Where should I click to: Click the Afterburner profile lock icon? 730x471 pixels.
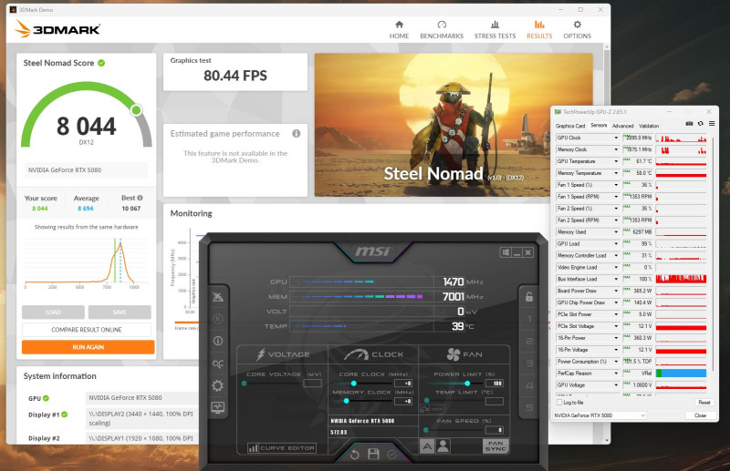pyautogui.click(x=529, y=297)
